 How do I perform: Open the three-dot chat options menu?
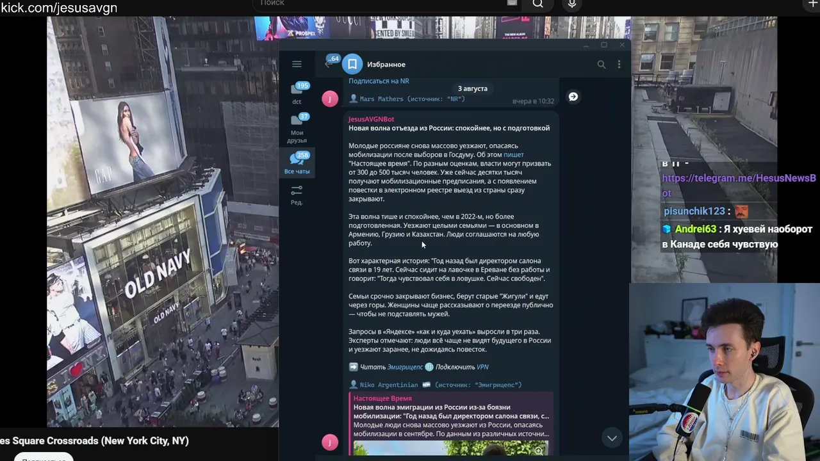click(619, 64)
